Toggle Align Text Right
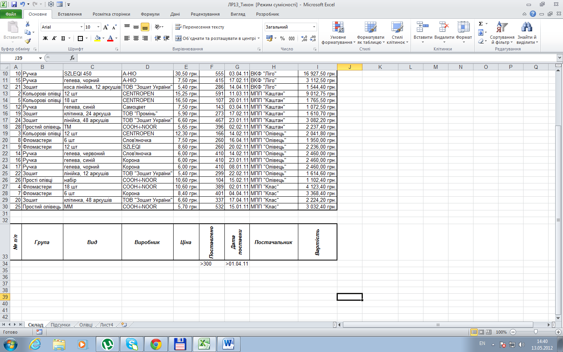Viewport: 563px width, 352px height. pyautogui.click(x=145, y=38)
